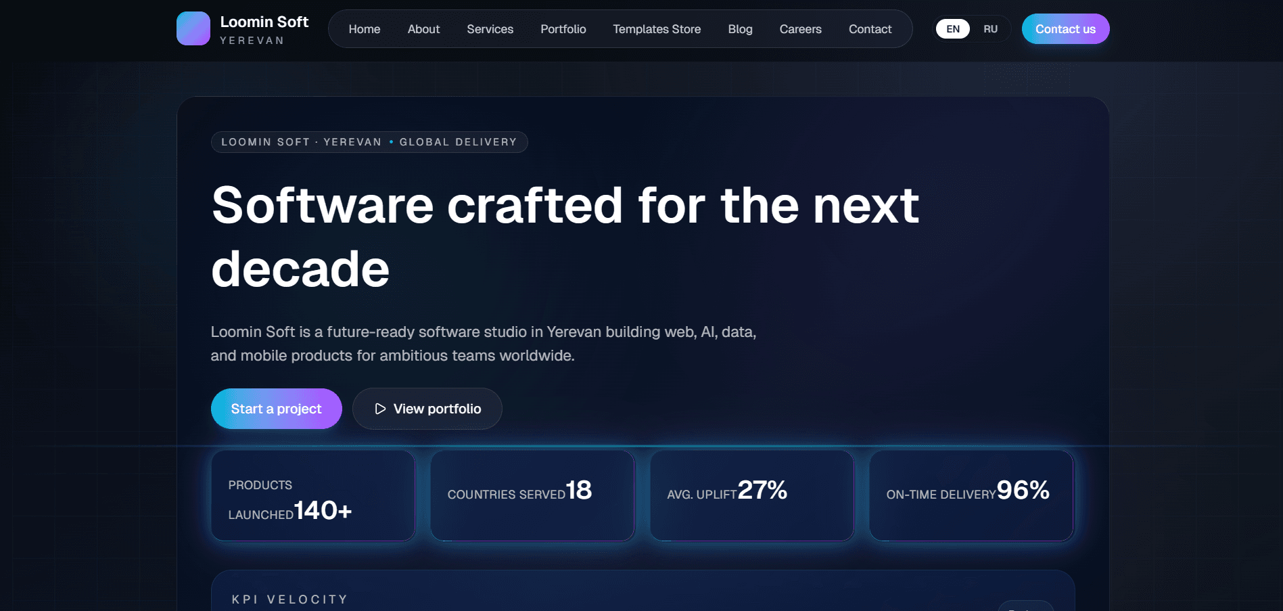Click the Loomin Soft gradient logo icon
The width and height of the screenshot is (1283, 611).
[193, 28]
